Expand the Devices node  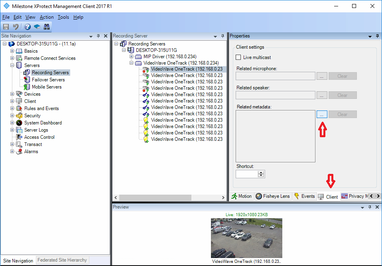point(12,94)
